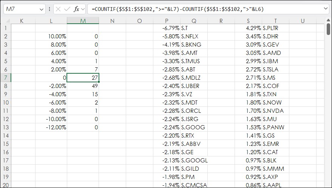
Task: Click cell S.NVDA
Action: (x=275, y=111)
